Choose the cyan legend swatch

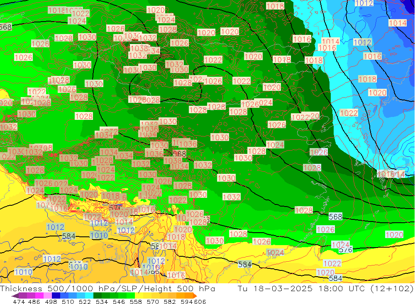89,296
